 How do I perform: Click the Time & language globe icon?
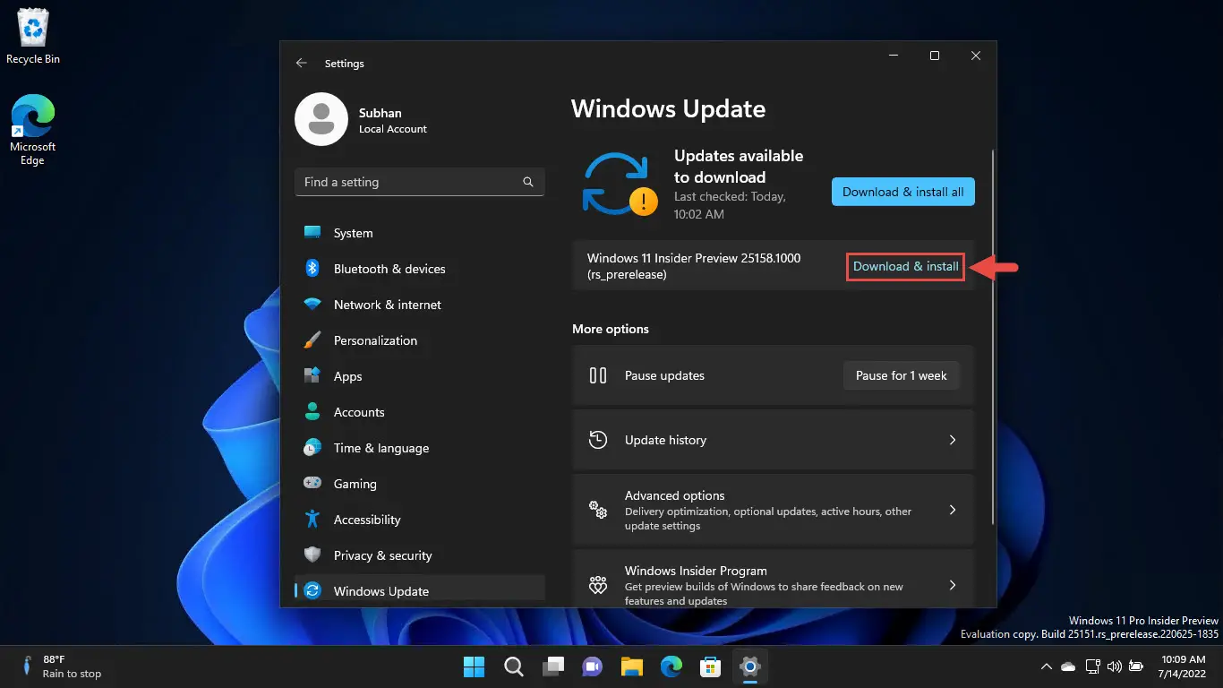pyautogui.click(x=312, y=448)
